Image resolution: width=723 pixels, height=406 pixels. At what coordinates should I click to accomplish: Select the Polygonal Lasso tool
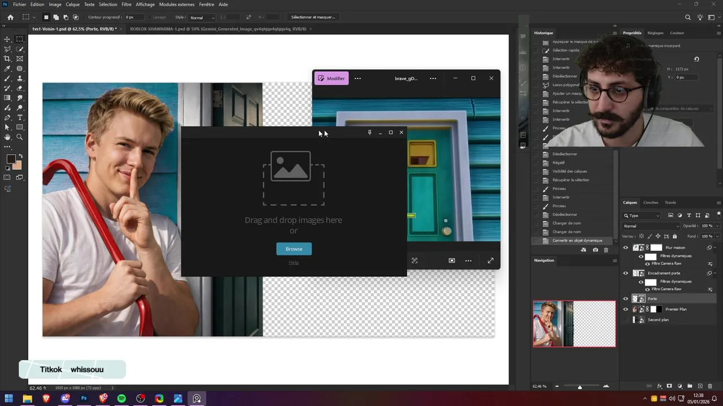coord(7,49)
